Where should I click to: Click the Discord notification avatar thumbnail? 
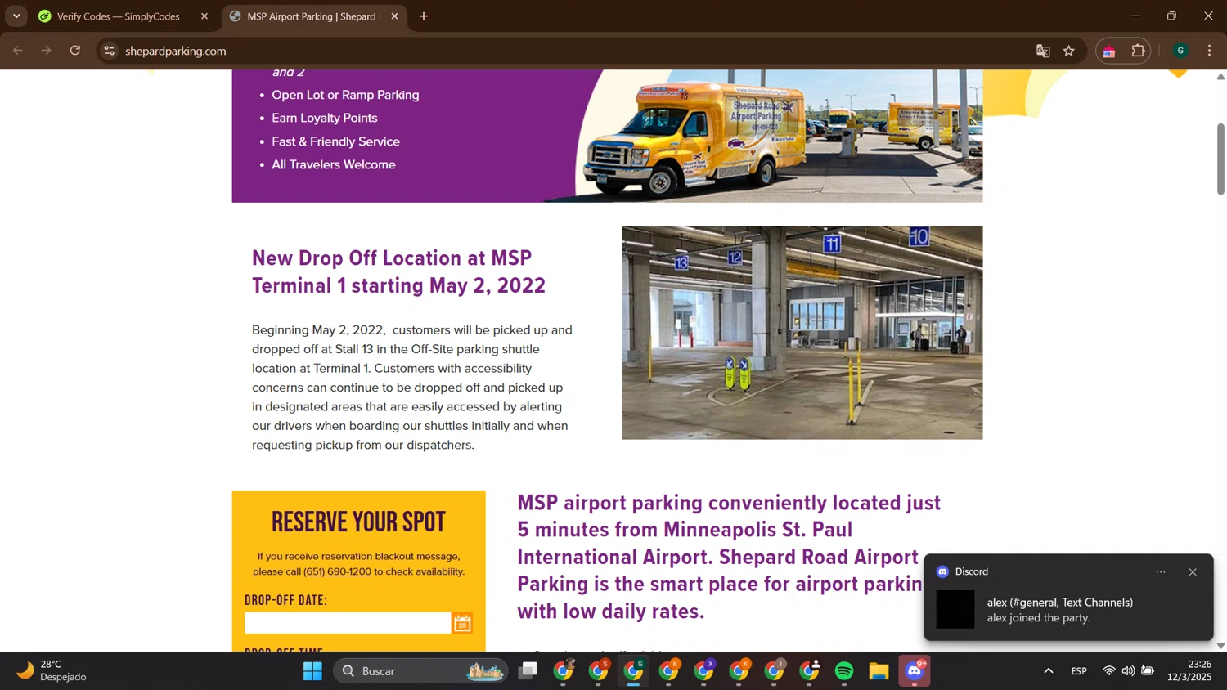[x=955, y=609]
